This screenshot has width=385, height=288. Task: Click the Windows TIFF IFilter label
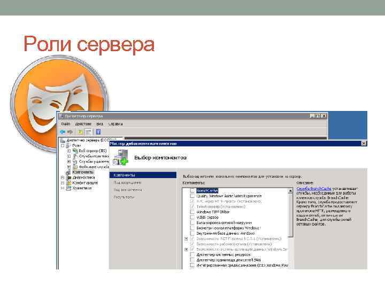coord(213,212)
